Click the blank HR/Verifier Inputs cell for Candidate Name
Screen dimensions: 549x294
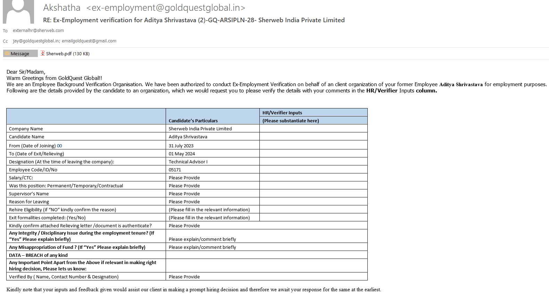pos(313,137)
